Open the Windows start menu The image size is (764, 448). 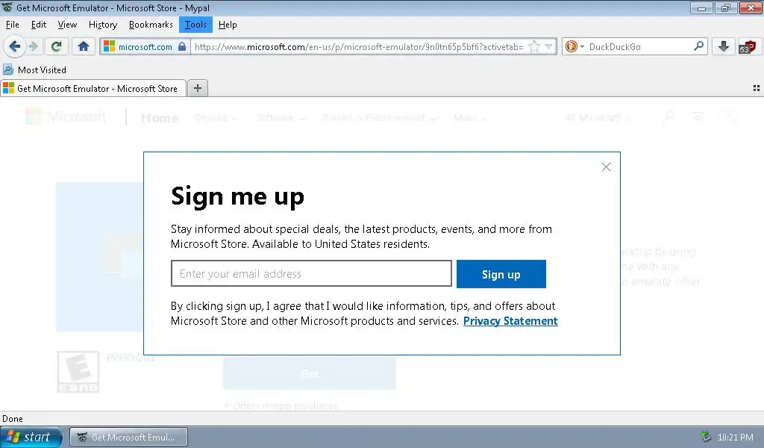tap(31, 437)
